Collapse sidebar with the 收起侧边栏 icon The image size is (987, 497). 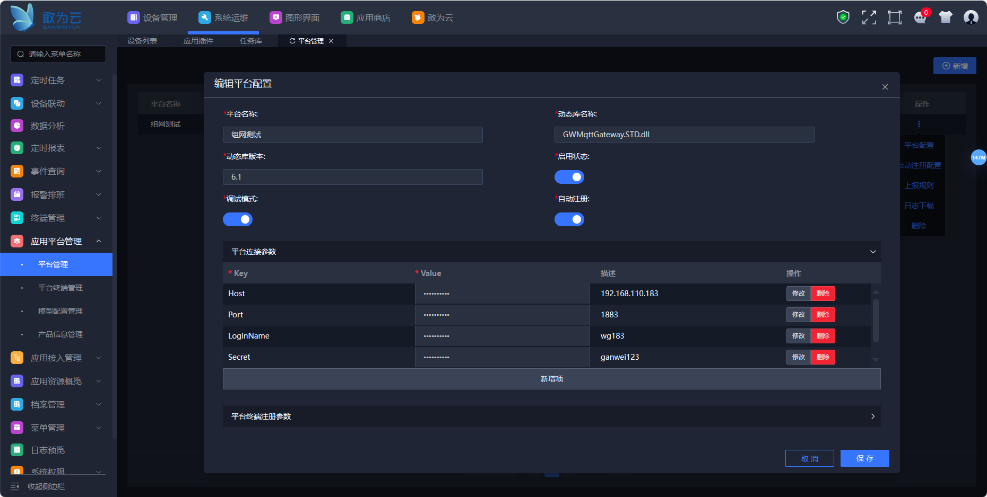(x=15, y=486)
